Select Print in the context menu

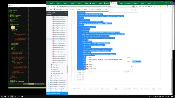point(90,62)
